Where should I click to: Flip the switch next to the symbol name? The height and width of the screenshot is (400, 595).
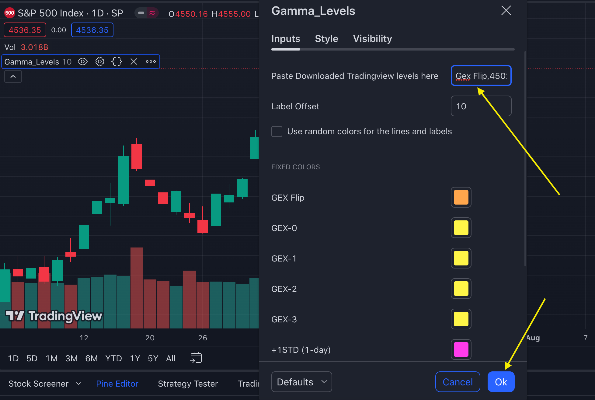(x=141, y=13)
